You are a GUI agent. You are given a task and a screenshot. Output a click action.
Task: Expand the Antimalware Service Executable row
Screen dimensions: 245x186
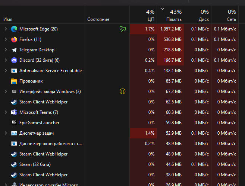6,71
